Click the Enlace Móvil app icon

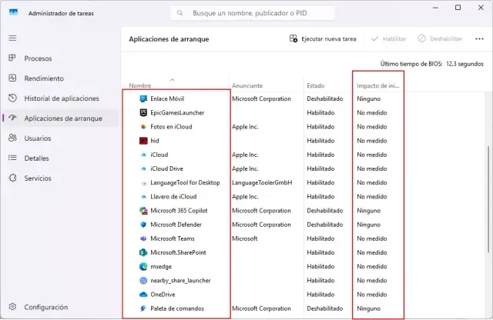pos(143,99)
